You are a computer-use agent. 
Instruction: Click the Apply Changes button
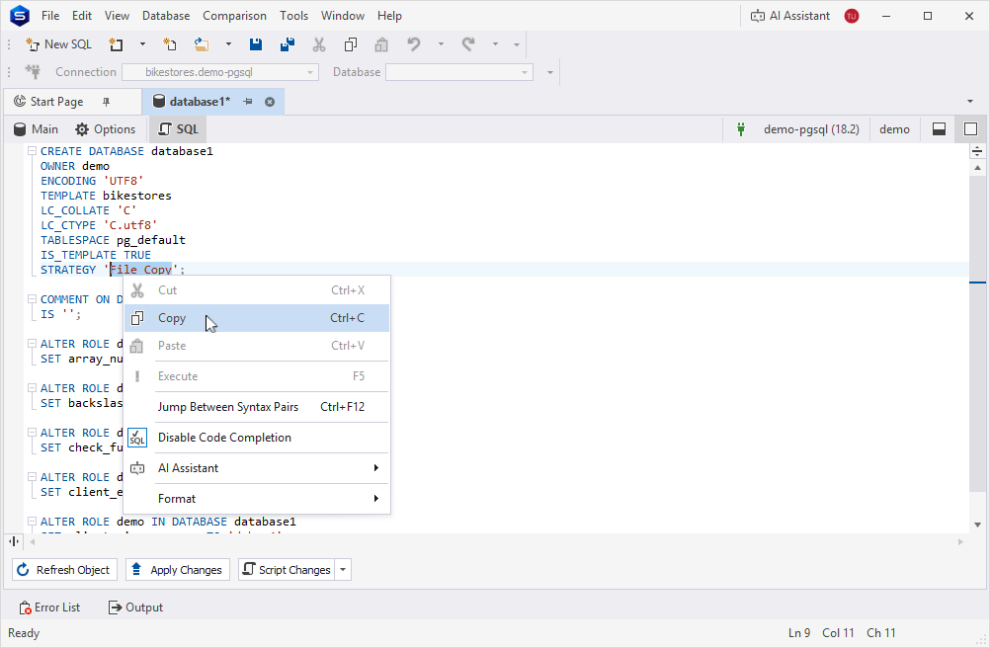[x=178, y=570]
